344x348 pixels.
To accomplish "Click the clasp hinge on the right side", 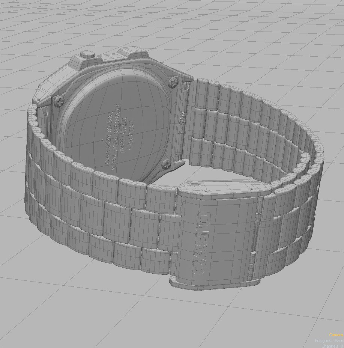I will (259, 214).
